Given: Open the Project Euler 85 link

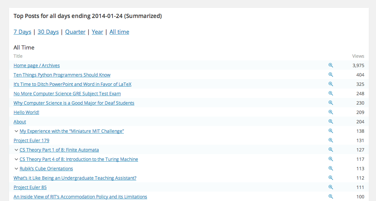Looking at the screenshot, I should pos(30,187).
